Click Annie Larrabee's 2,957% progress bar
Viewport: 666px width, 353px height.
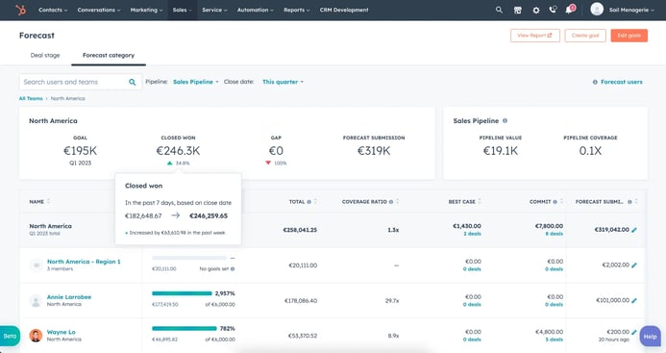click(x=182, y=293)
